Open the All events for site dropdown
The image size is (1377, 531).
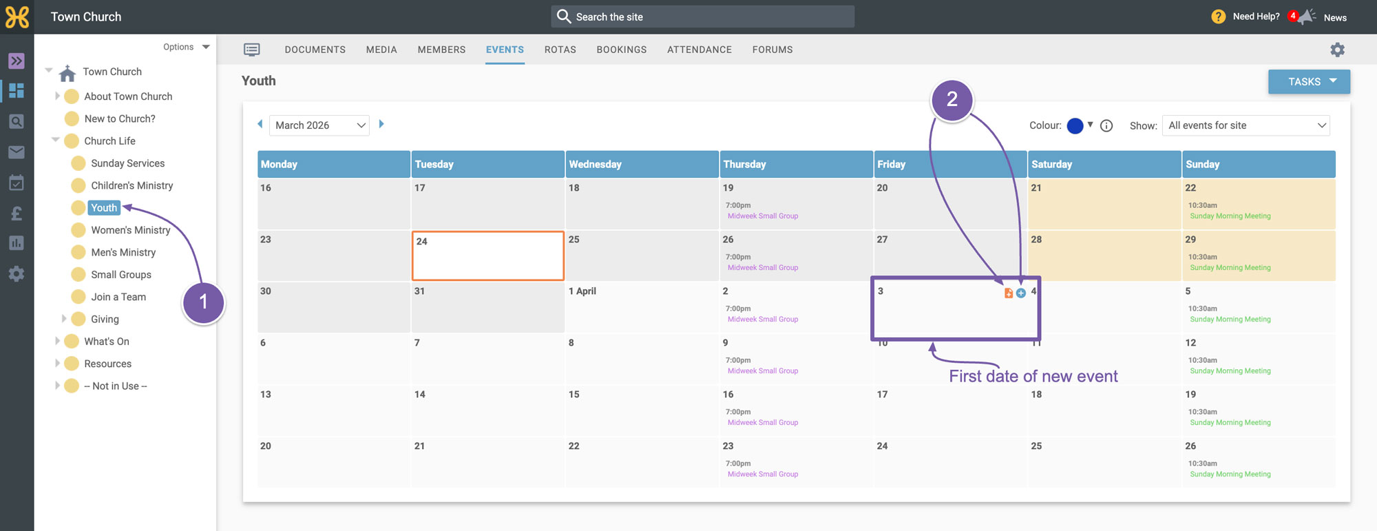click(x=1245, y=125)
